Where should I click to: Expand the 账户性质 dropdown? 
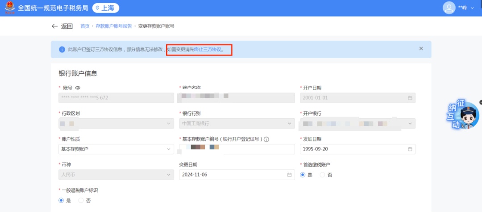(116, 149)
